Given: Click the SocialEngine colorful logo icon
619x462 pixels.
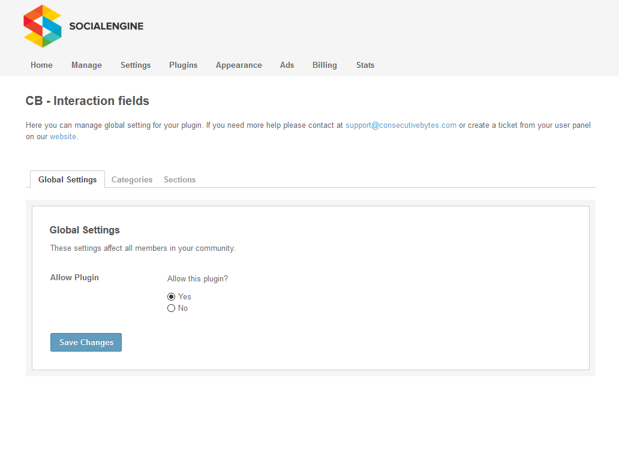Looking at the screenshot, I should coord(42,26).
